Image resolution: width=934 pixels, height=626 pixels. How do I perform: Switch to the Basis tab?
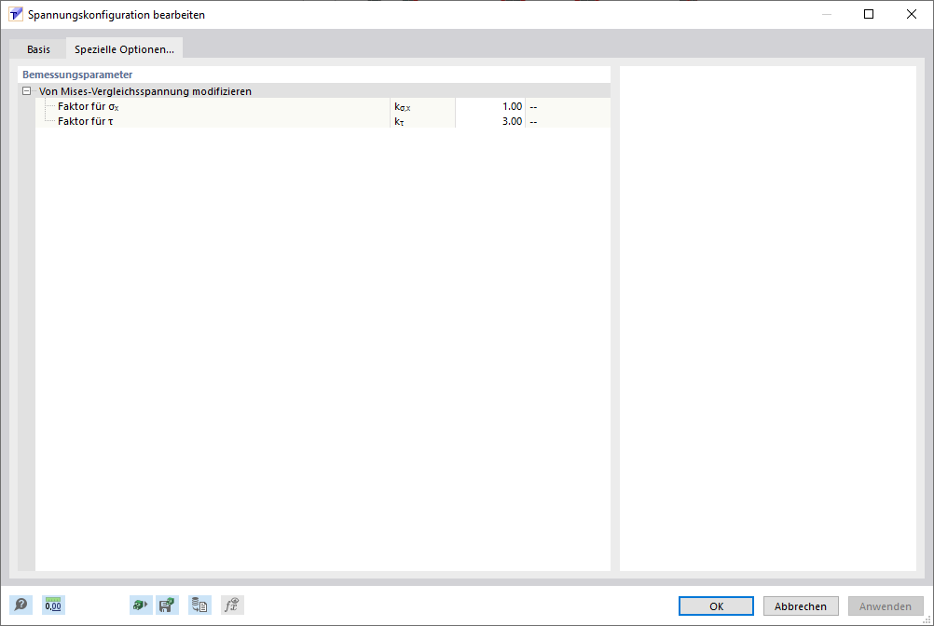tap(38, 49)
